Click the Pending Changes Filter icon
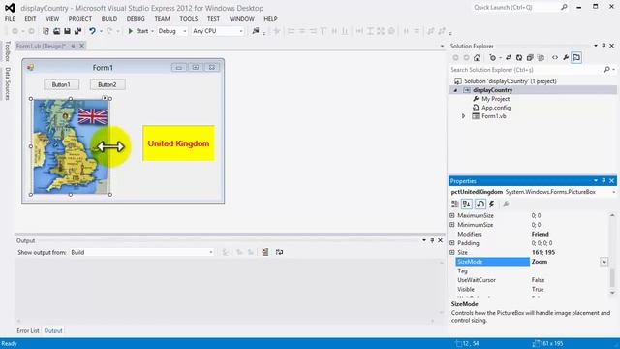 pos(493,58)
